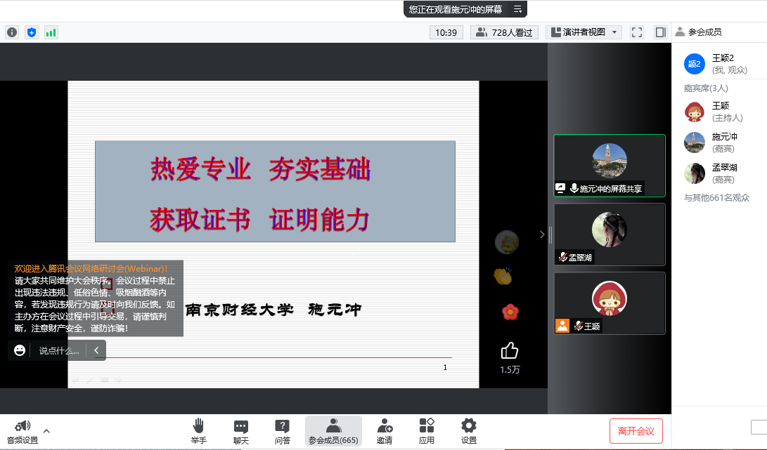Click the meeting info icon
This screenshot has width=767, height=450.
point(12,32)
